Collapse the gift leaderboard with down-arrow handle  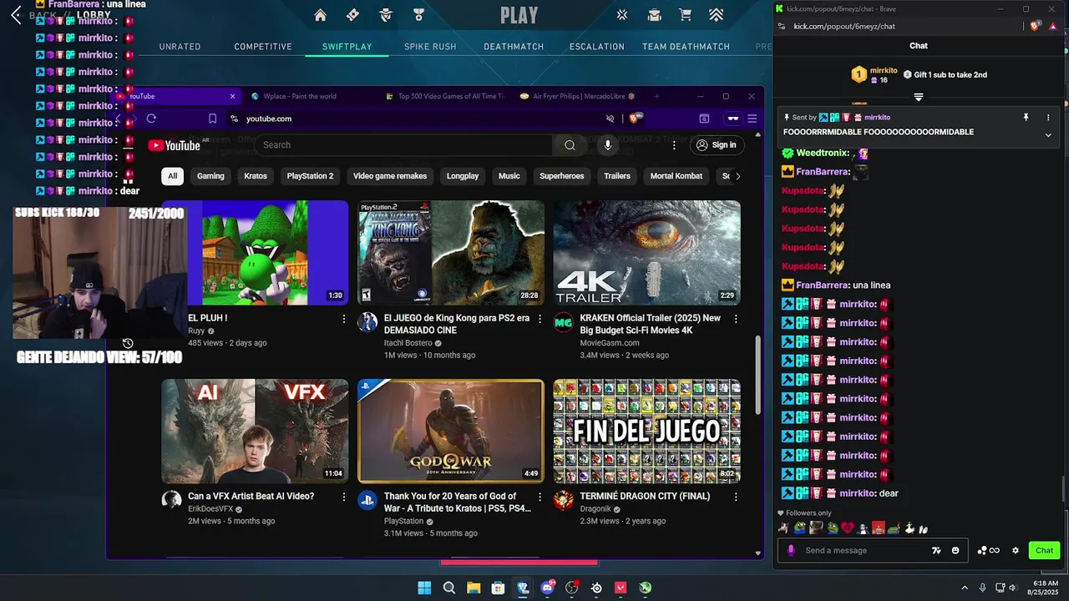918,97
